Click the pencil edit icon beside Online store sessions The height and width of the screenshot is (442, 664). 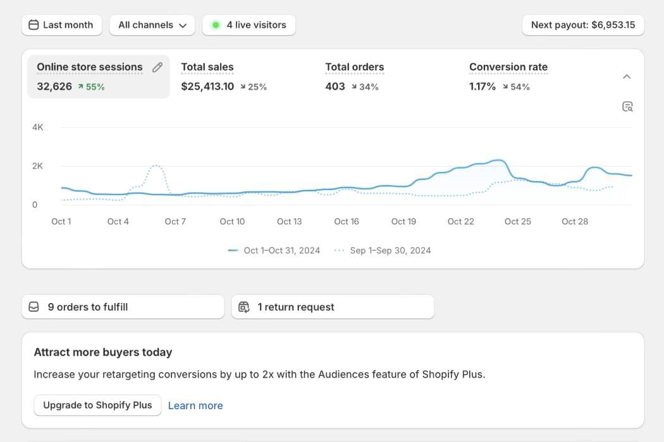click(157, 67)
